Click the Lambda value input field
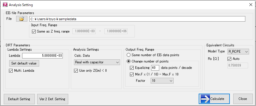The width and height of the screenshot is (256, 106). pos(43,56)
